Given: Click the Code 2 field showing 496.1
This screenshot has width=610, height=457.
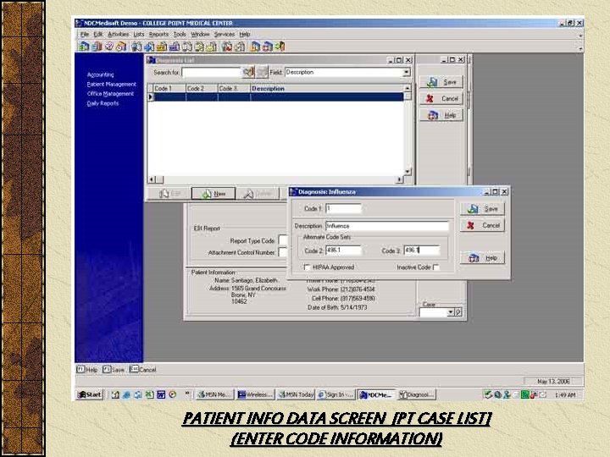Looking at the screenshot, I should [x=343, y=251].
